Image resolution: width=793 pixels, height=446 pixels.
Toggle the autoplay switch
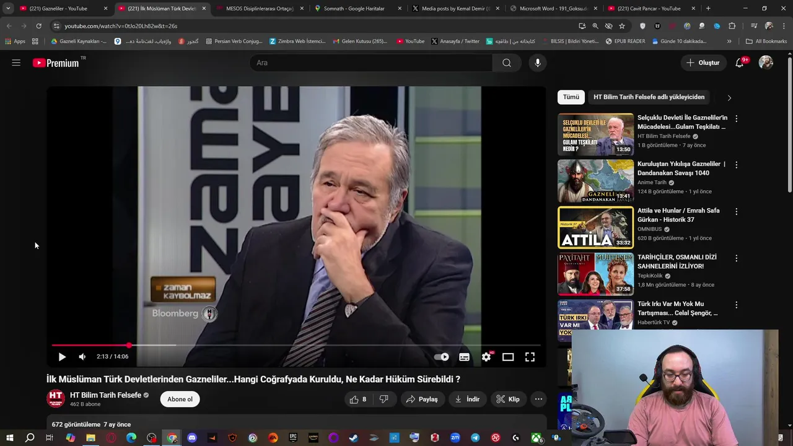pyautogui.click(x=441, y=357)
